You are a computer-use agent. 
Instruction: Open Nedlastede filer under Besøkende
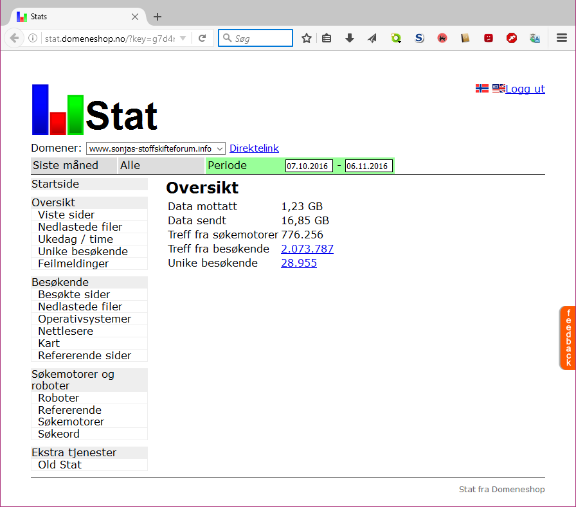(x=89, y=307)
